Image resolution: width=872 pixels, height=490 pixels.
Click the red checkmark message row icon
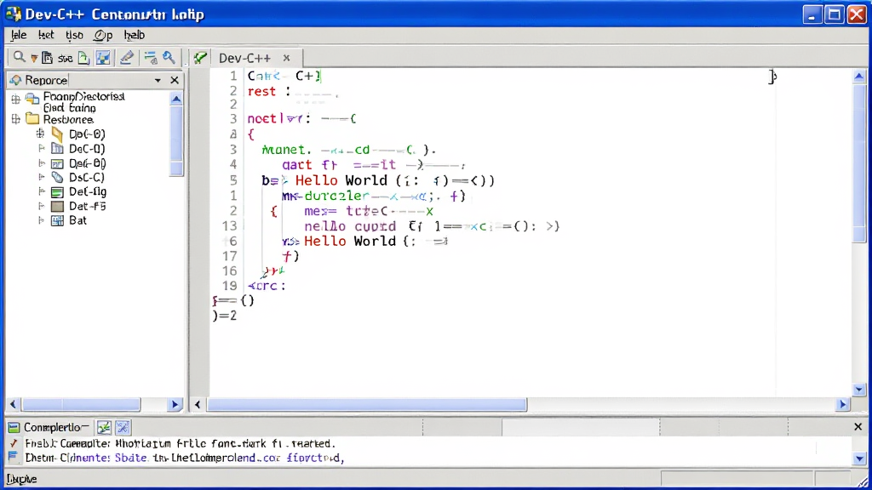pos(14,443)
